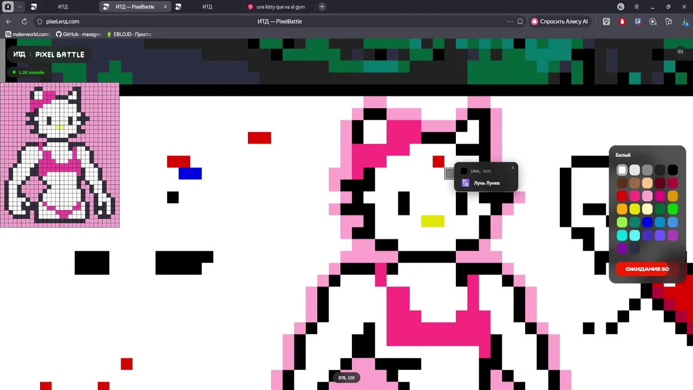Viewport: 693px width, 390px height.
Task: Select the ИТД — PixelBattle tab
Action: [x=135, y=6]
